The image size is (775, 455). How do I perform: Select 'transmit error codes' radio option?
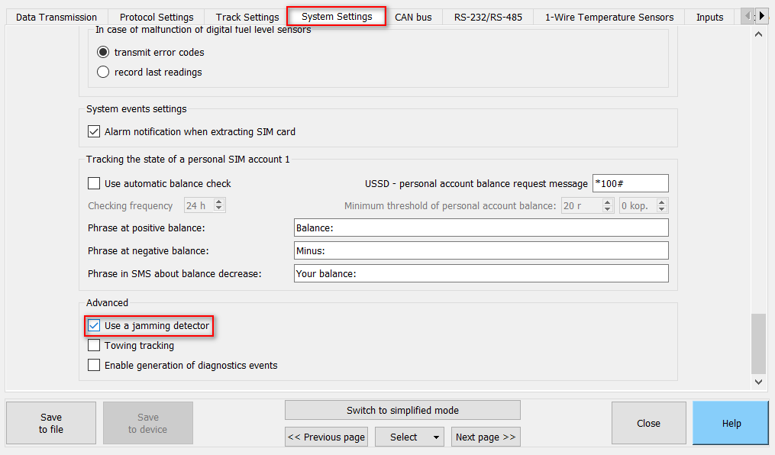pyautogui.click(x=103, y=53)
